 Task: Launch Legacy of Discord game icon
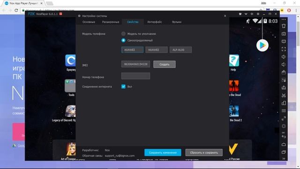70,111
